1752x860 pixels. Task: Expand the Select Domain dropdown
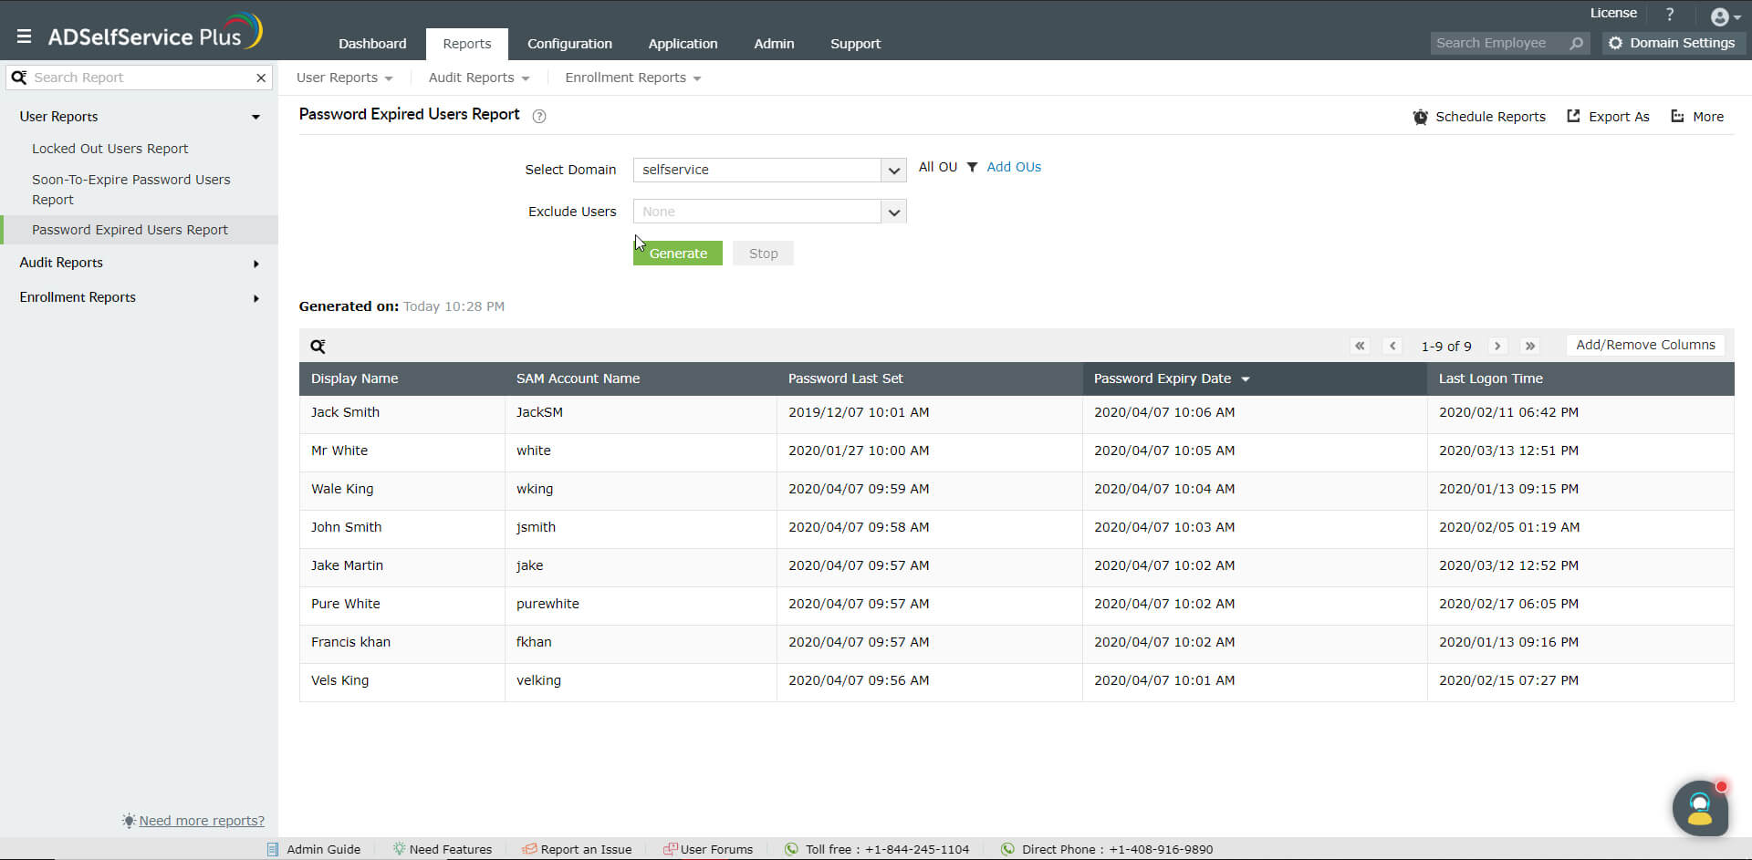(893, 170)
